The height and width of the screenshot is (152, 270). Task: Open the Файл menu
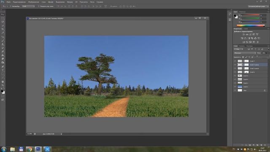pyautogui.click(x=8, y=2)
